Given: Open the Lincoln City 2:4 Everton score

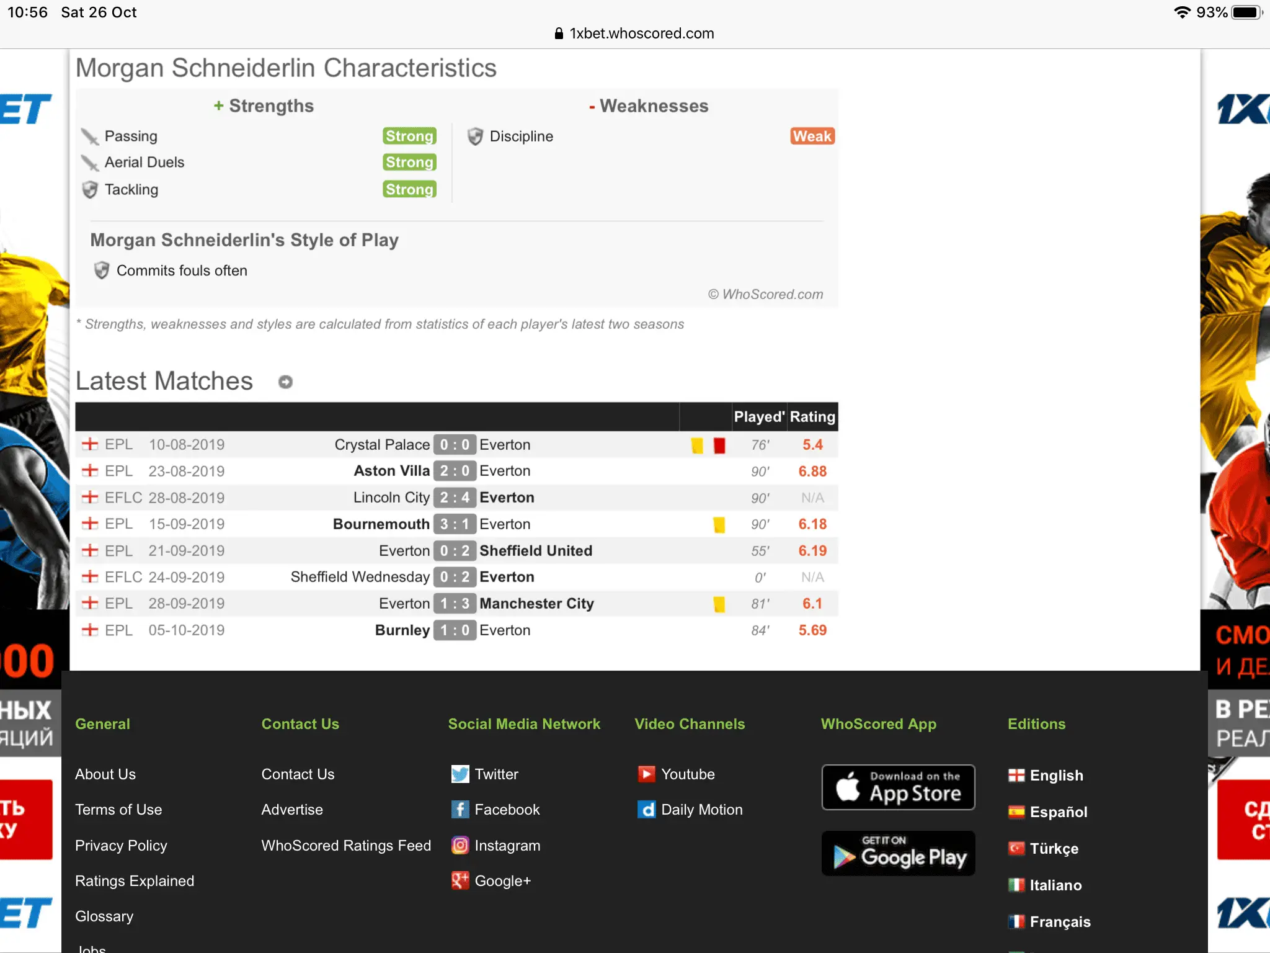Looking at the screenshot, I should (455, 498).
